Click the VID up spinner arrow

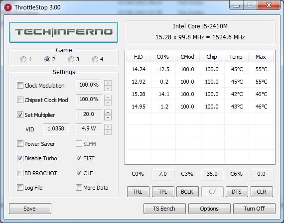108,127
